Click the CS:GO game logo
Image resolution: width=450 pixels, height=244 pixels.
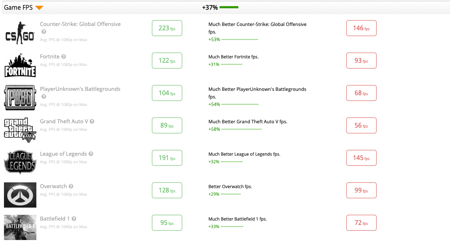[20, 33]
